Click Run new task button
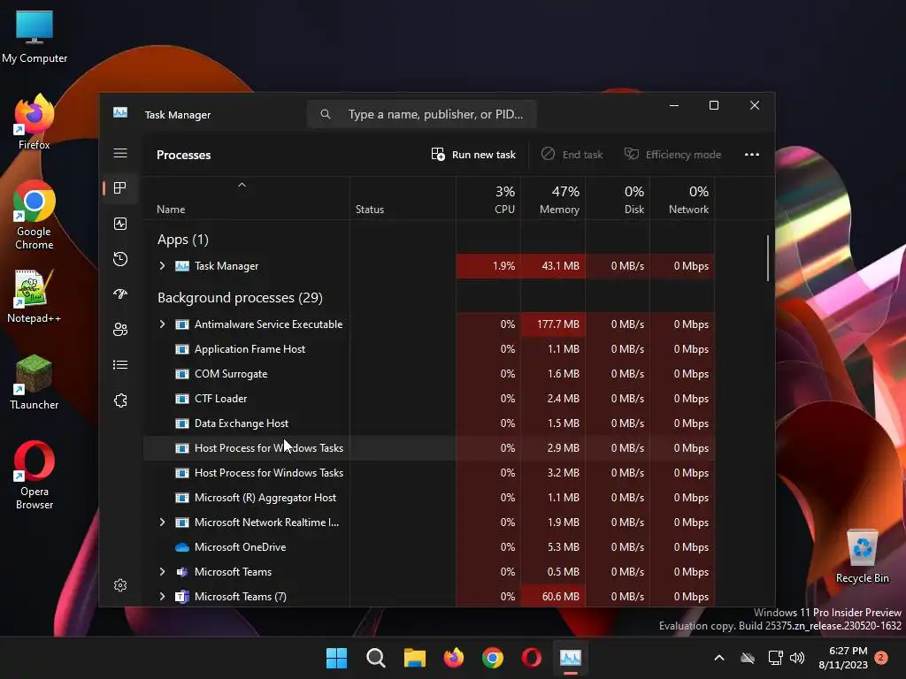 (x=473, y=154)
